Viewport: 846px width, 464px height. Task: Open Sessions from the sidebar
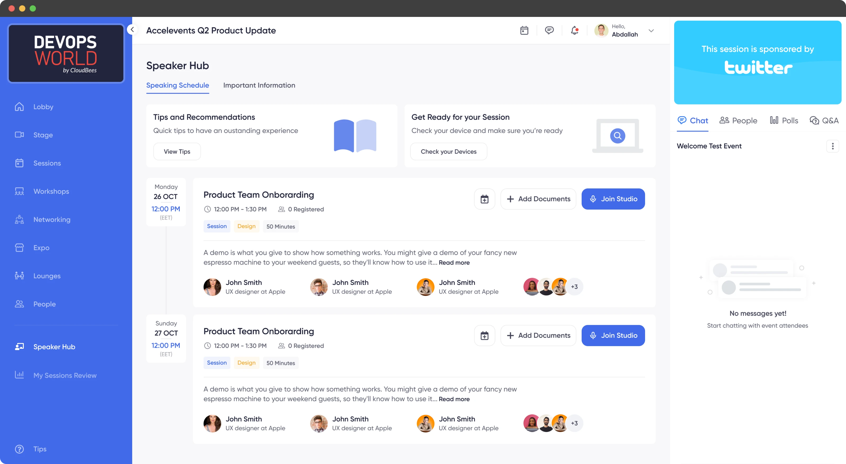coord(47,163)
